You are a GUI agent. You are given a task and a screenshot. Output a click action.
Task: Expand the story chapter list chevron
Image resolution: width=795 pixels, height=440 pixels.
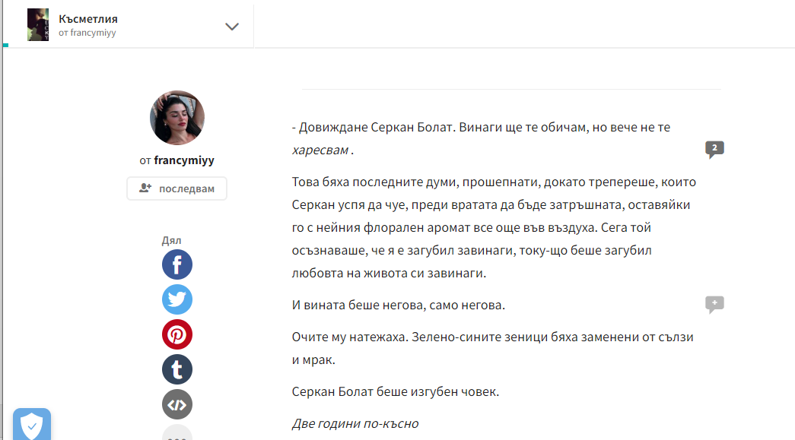click(232, 27)
